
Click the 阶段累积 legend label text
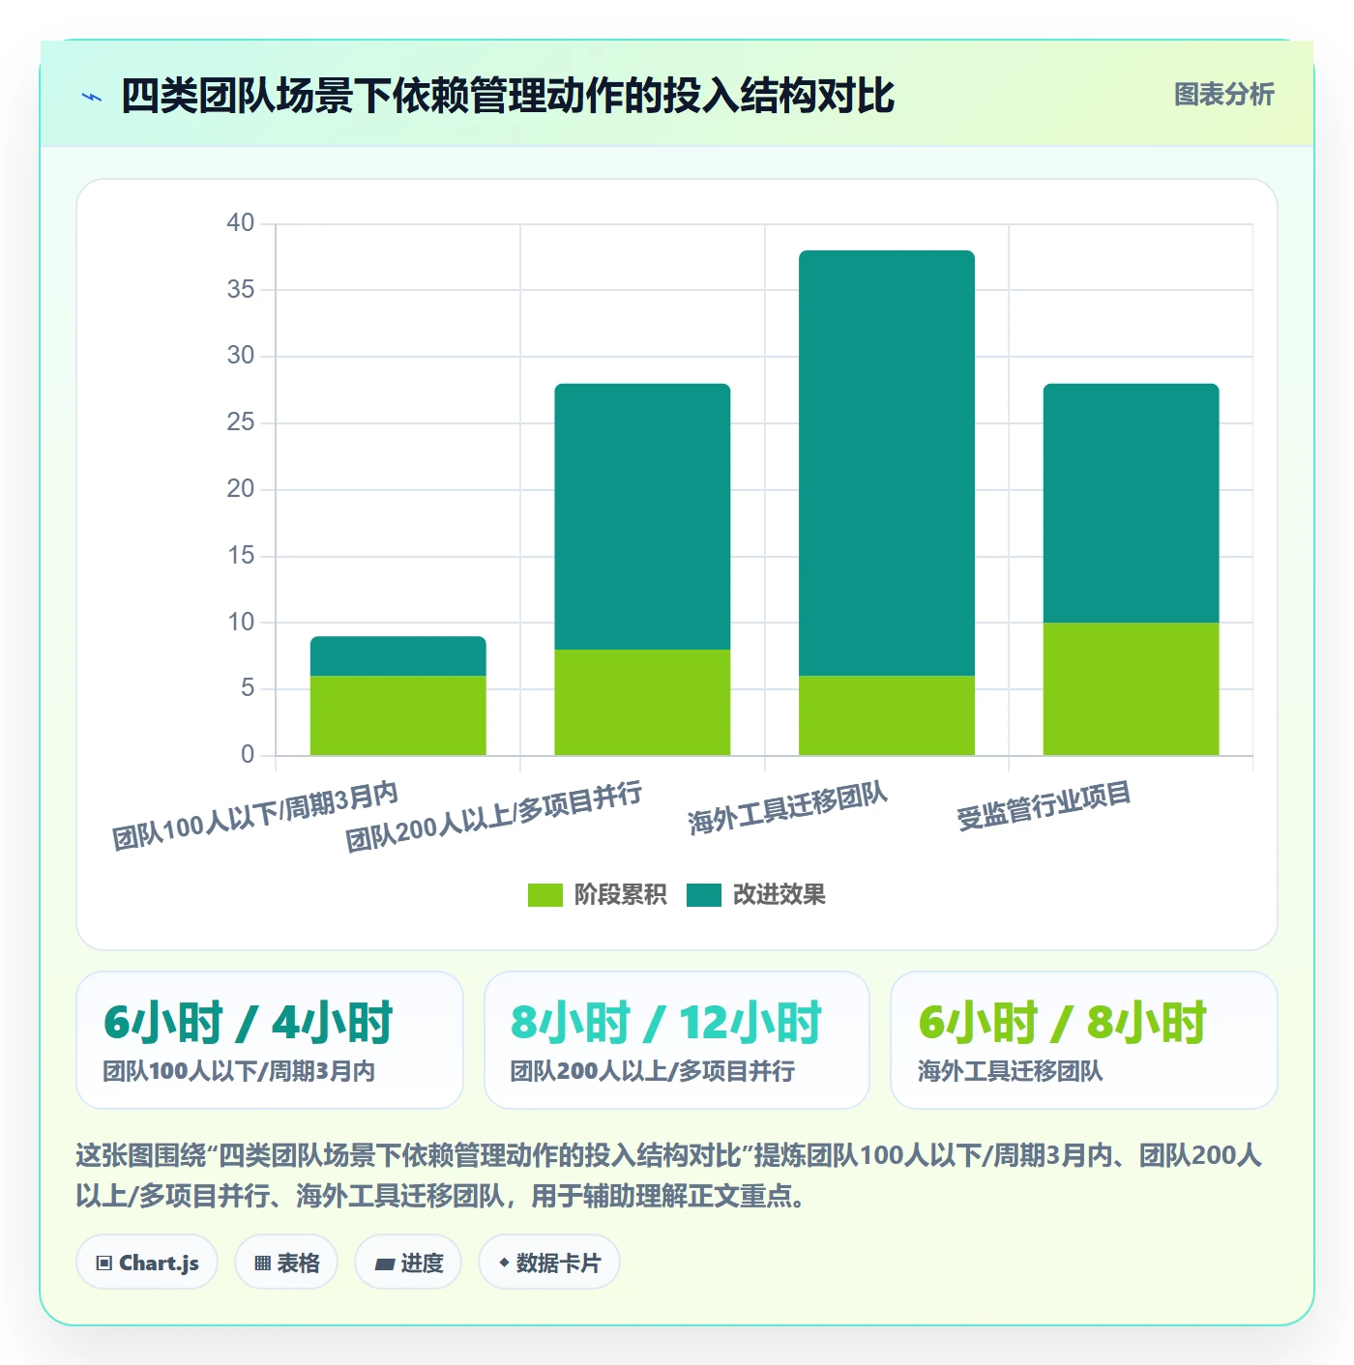[620, 895]
